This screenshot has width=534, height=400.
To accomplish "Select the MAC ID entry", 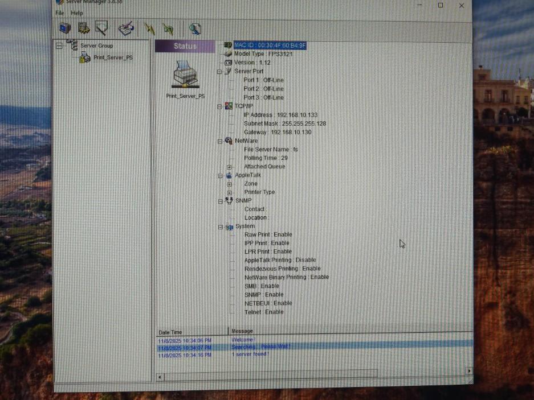I will [x=270, y=45].
